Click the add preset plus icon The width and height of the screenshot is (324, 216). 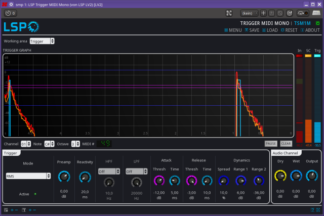263,13
